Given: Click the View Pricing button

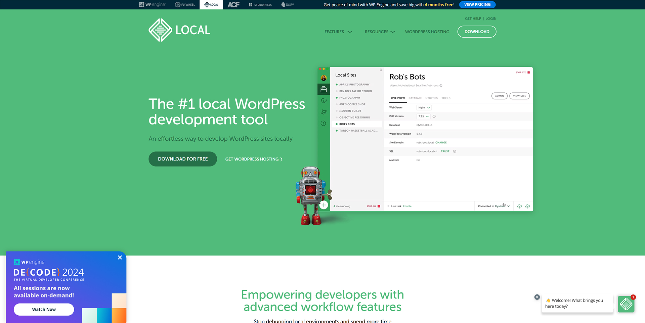Looking at the screenshot, I should pos(477,5).
